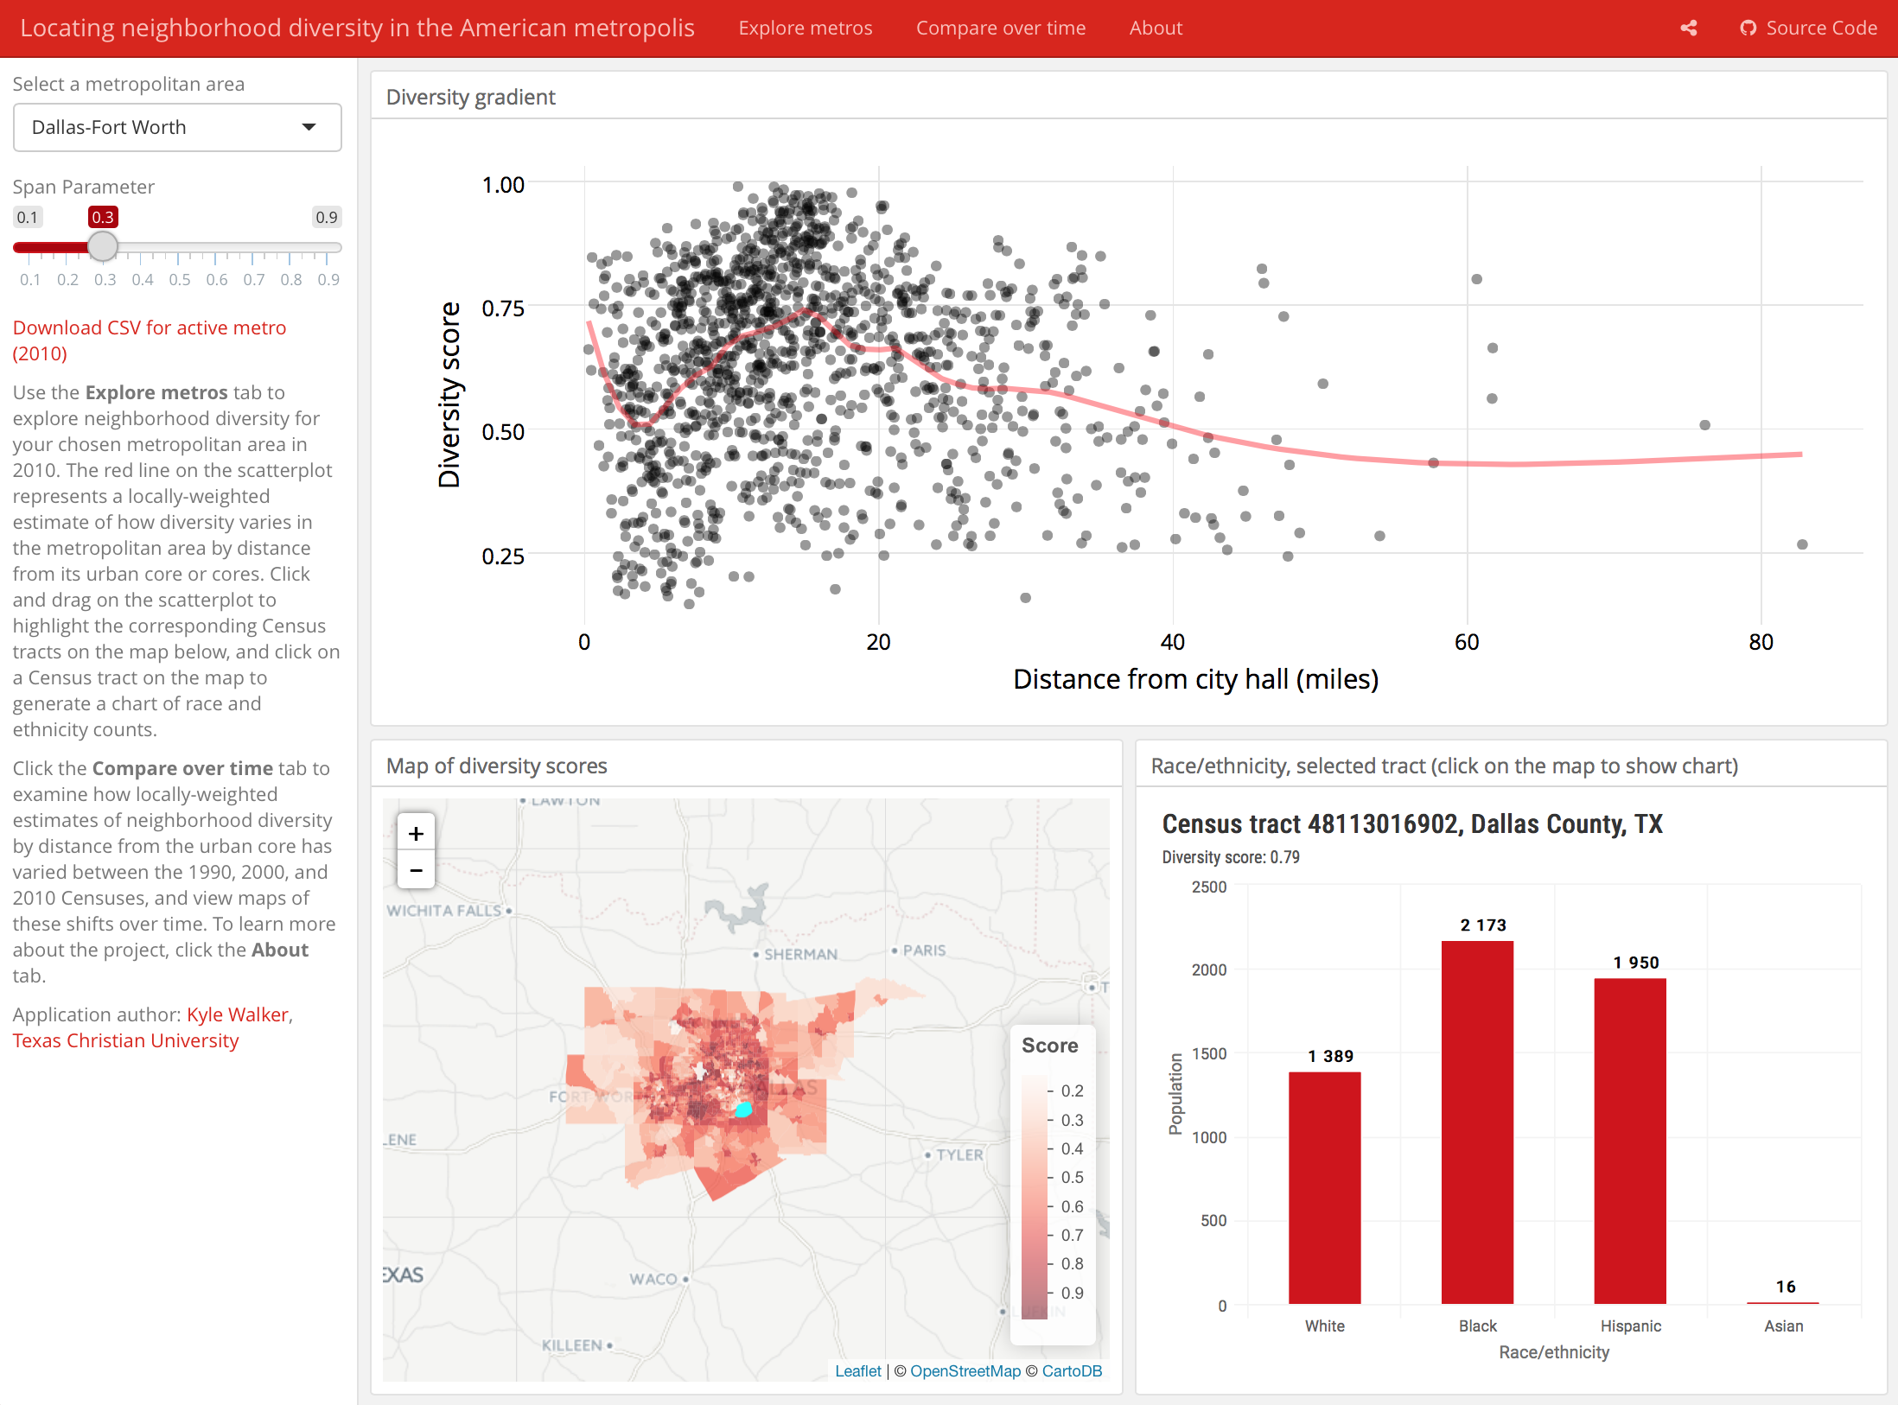Click the span parameter slider handle

tap(103, 247)
